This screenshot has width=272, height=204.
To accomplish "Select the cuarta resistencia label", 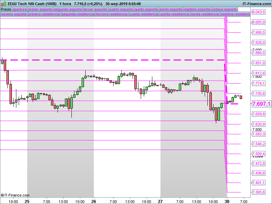I will click(144, 14).
